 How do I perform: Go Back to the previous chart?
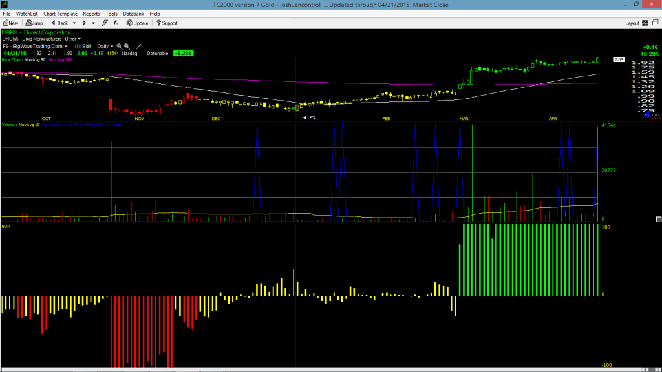[59, 23]
